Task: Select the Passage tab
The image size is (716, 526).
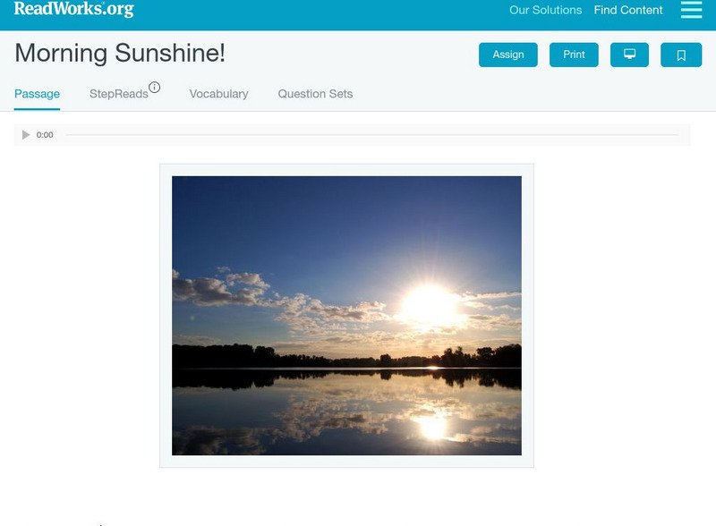Action: click(x=37, y=94)
